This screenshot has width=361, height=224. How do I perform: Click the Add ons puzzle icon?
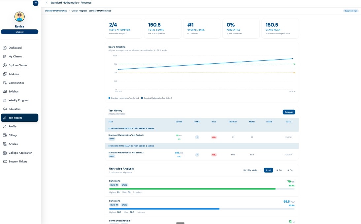coord(5,74)
